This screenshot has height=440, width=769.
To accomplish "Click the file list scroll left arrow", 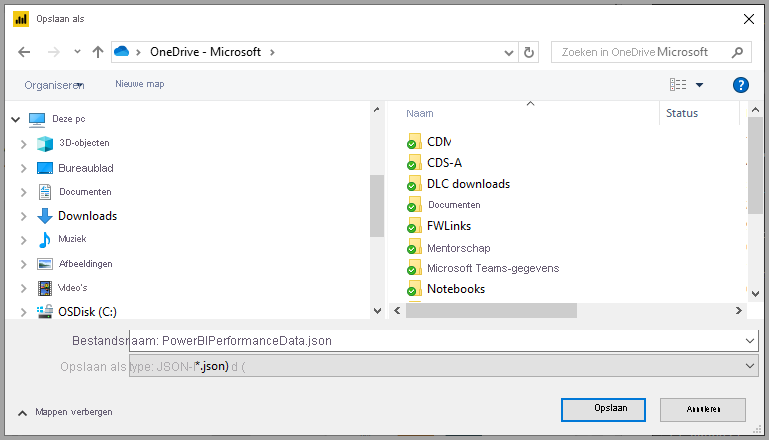I will [x=397, y=311].
